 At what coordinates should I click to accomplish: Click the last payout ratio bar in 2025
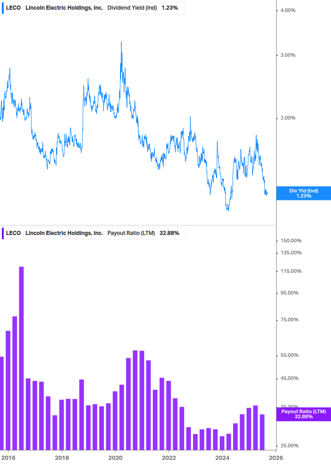pos(262,432)
